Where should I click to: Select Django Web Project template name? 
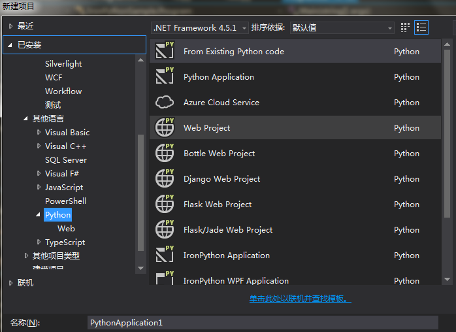tap(222, 179)
